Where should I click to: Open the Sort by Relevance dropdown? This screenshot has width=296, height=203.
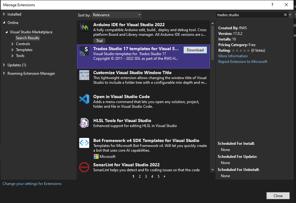coord(117,15)
